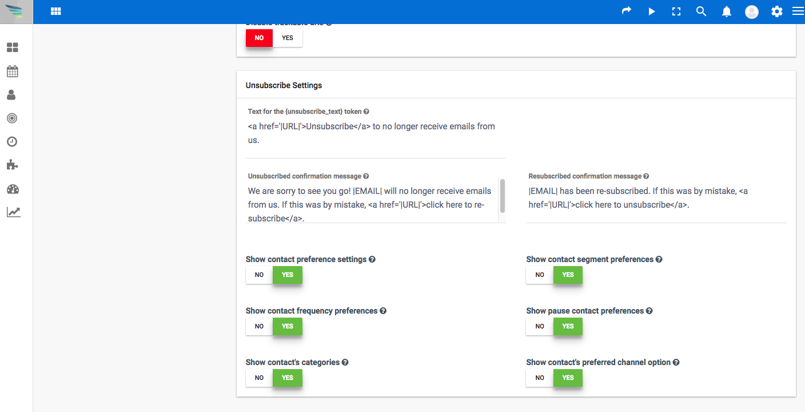Viewport: 805px width, 412px height.
Task: Click scrollbar in Unsubscribed confirmation message box
Action: (x=503, y=196)
